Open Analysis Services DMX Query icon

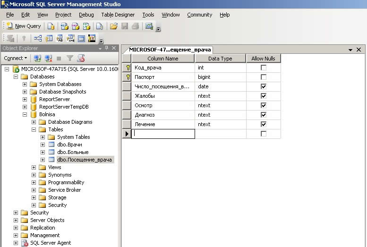point(76,26)
